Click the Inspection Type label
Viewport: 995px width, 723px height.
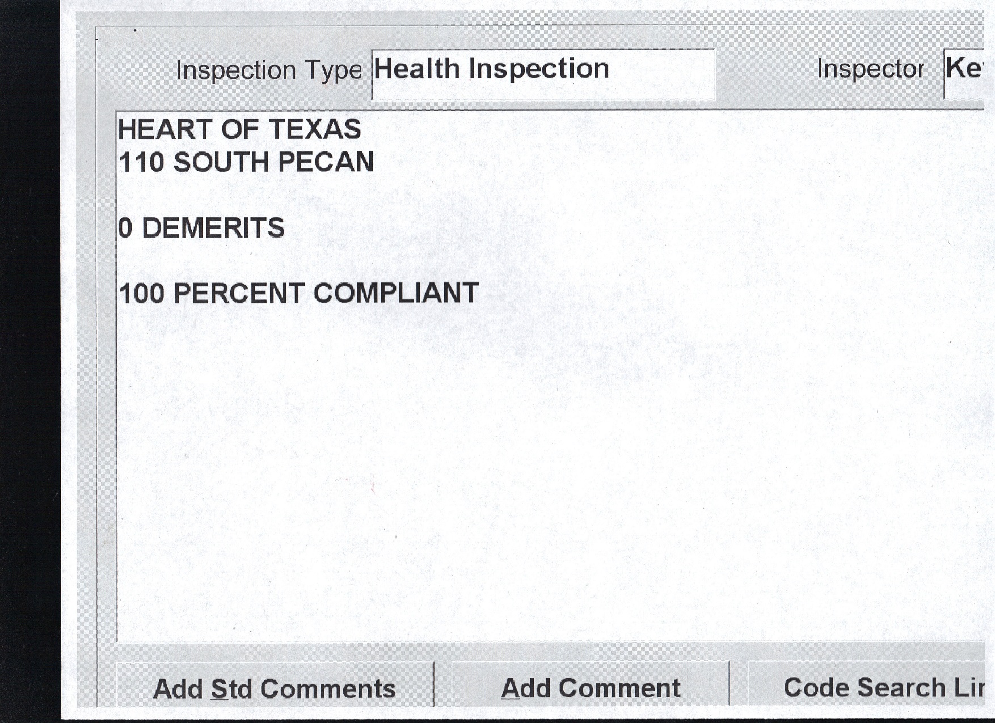pos(268,70)
